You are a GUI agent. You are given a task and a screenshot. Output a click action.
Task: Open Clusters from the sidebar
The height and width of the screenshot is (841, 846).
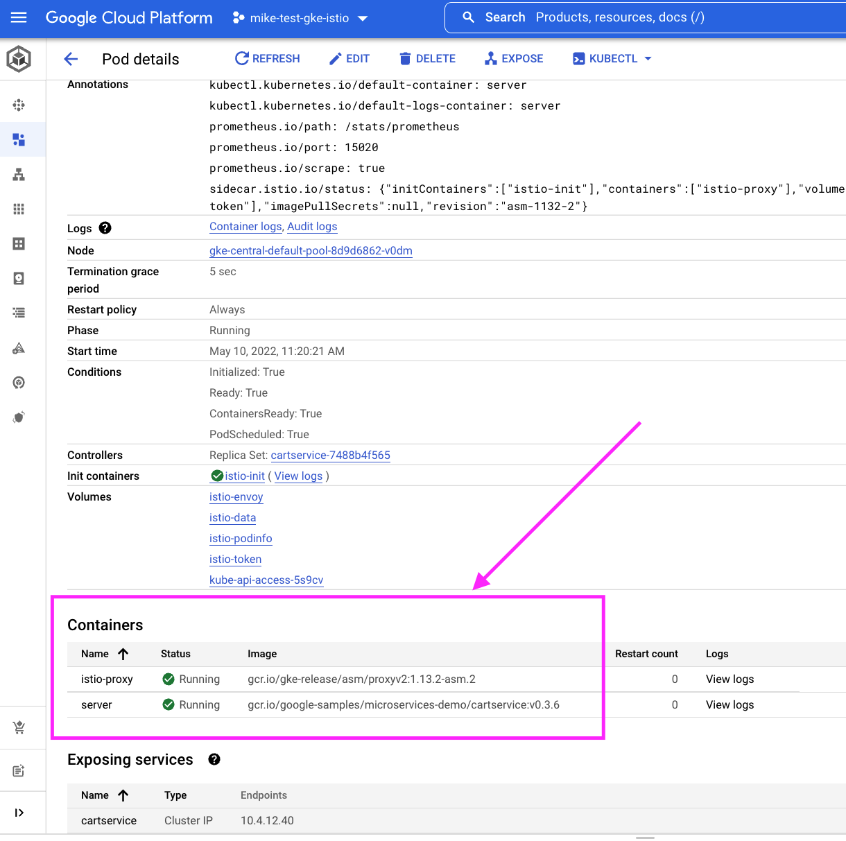tap(19, 105)
